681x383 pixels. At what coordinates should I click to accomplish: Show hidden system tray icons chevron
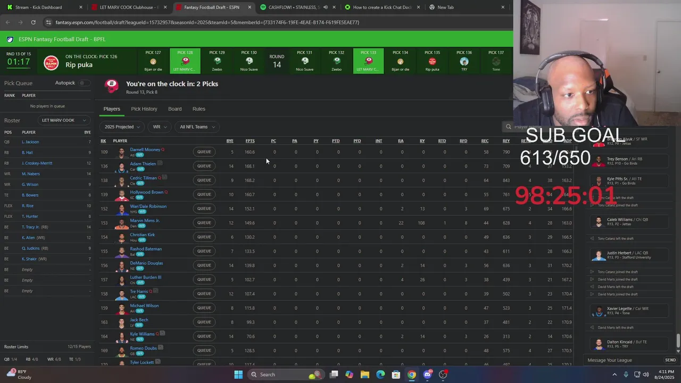pos(614,374)
